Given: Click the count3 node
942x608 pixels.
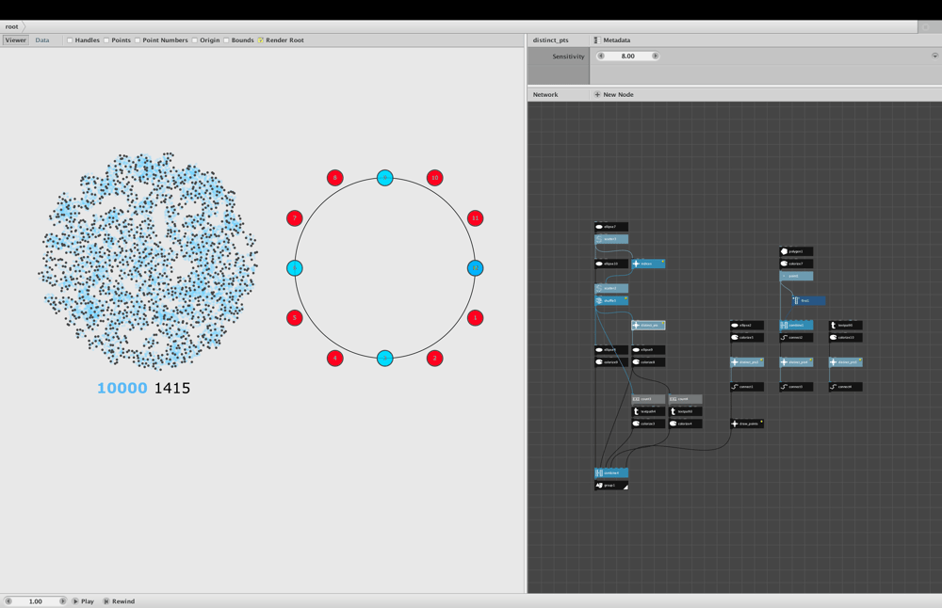Looking at the screenshot, I should 648,399.
